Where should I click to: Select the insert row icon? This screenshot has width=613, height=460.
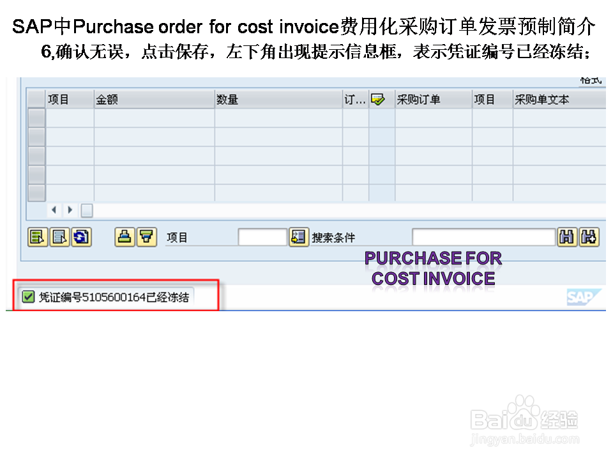[37, 237]
